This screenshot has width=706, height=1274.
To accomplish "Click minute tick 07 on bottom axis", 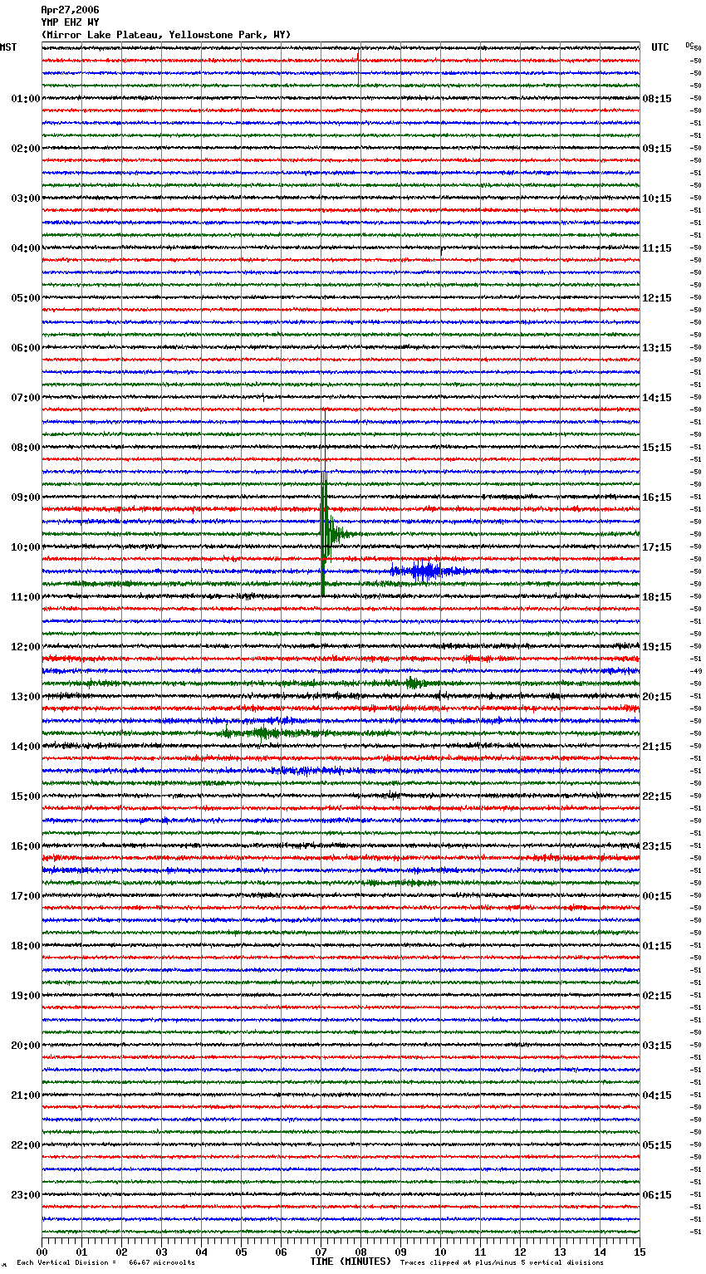I will click(x=321, y=1252).
